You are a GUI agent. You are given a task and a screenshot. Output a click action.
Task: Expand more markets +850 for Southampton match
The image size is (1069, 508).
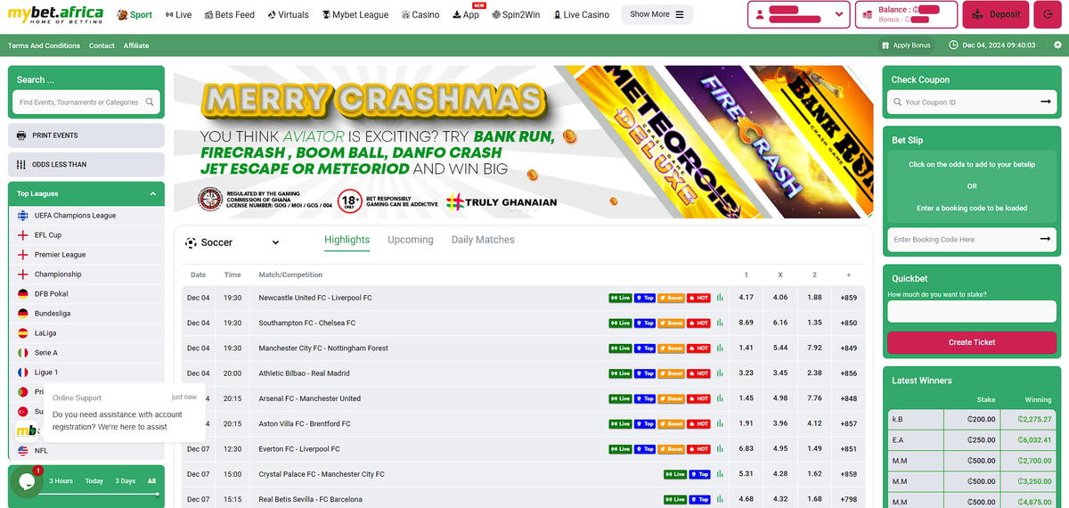[x=848, y=323]
